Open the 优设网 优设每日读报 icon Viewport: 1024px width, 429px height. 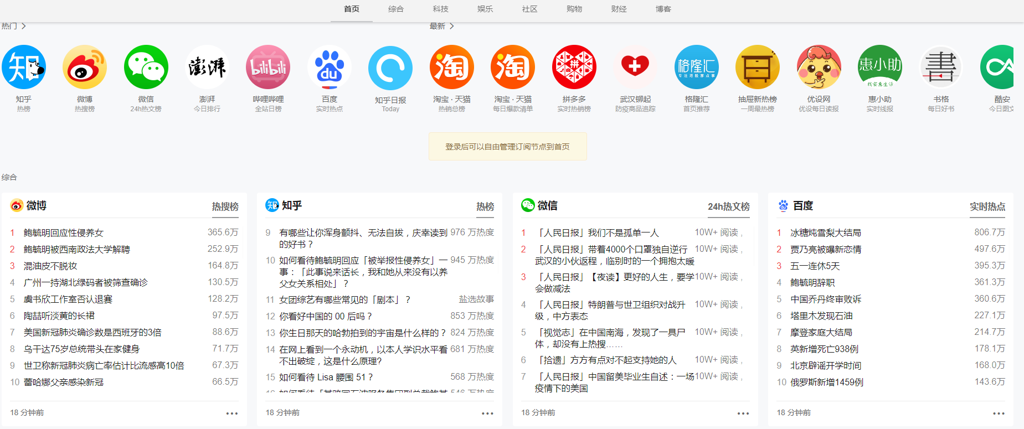(819, 68)
